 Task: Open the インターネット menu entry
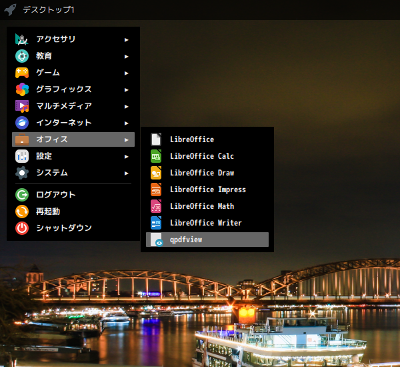73,123
